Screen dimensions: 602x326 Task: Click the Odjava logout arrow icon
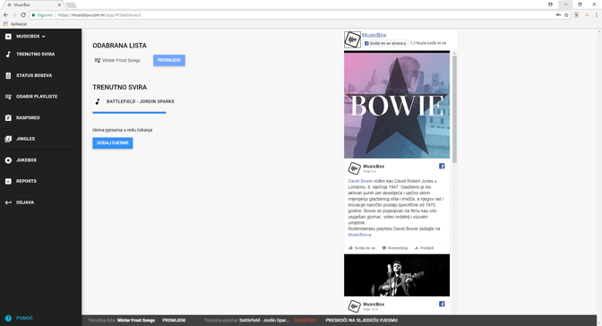[8, 202]
